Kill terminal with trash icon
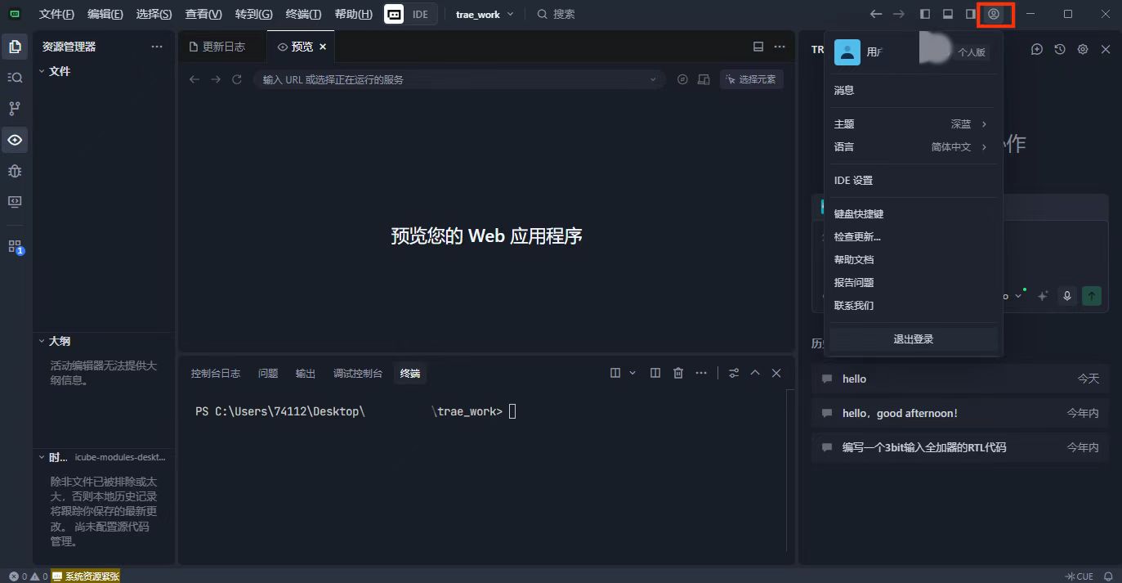 (x=678, y=373)
